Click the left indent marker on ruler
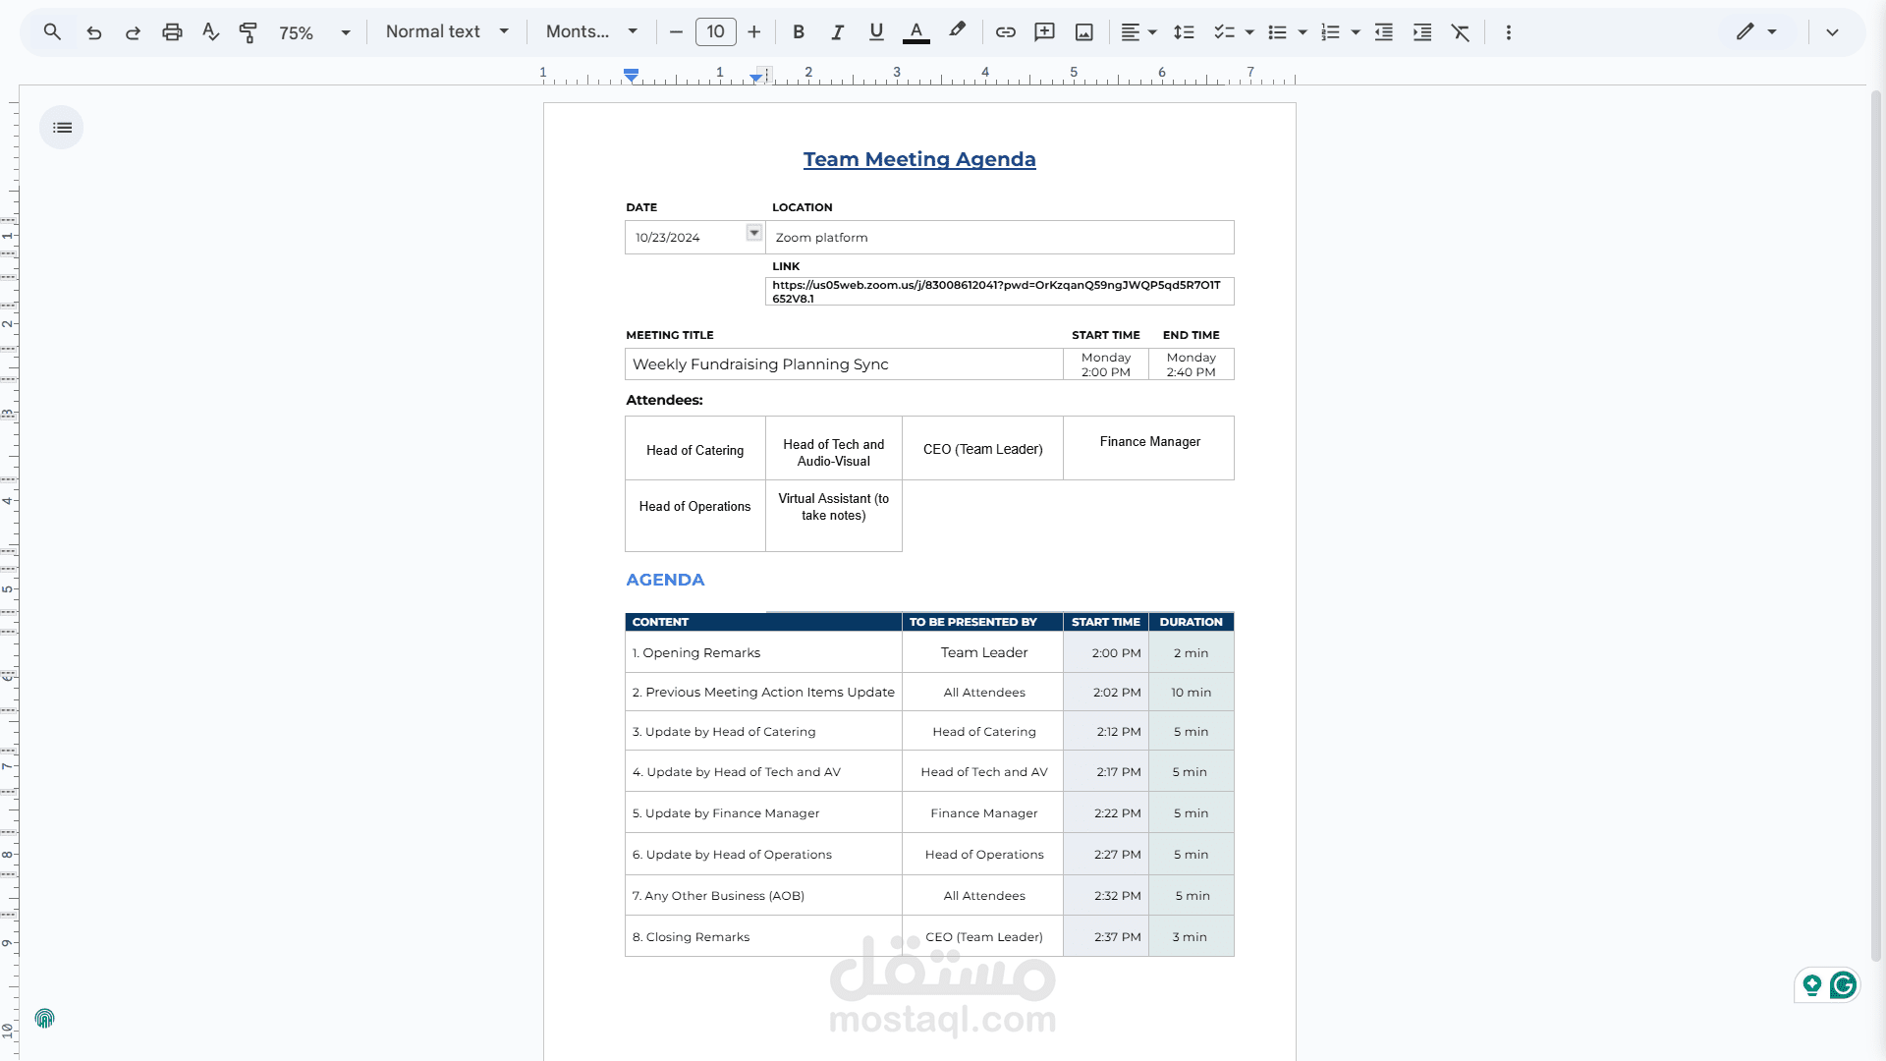 click(632, 75)
